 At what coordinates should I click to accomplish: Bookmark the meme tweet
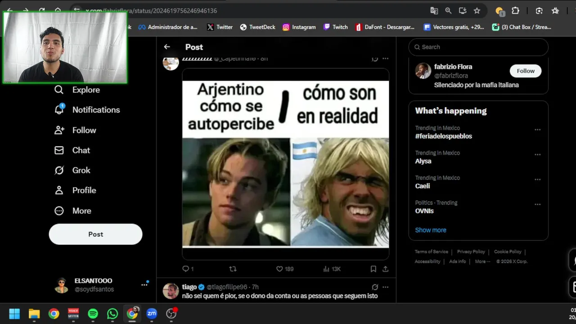tap(373, 269)
